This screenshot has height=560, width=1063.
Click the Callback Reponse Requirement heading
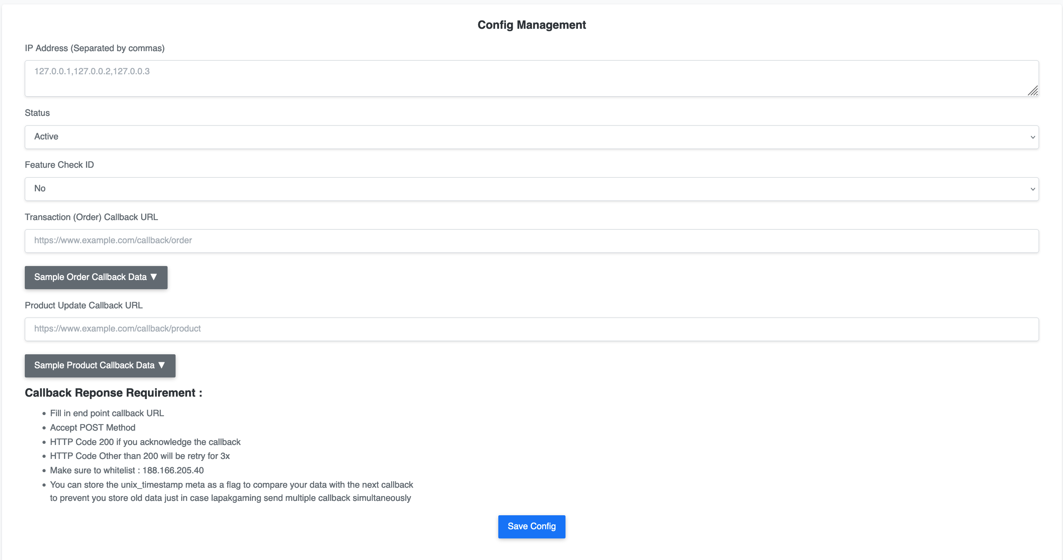coord(114,393)
